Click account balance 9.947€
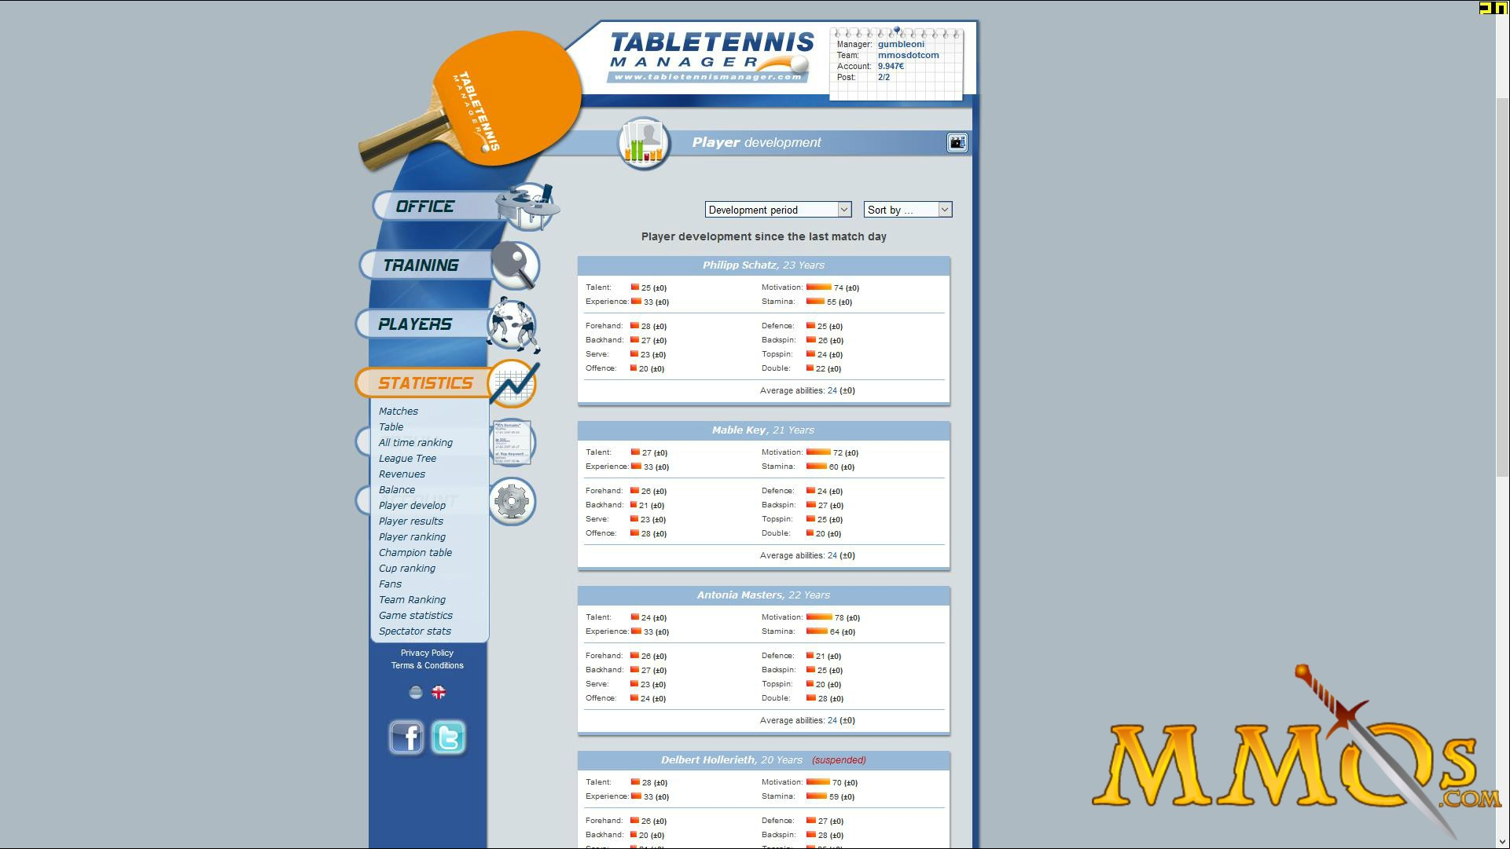The image size is (1510, 849). coord(891,66)
